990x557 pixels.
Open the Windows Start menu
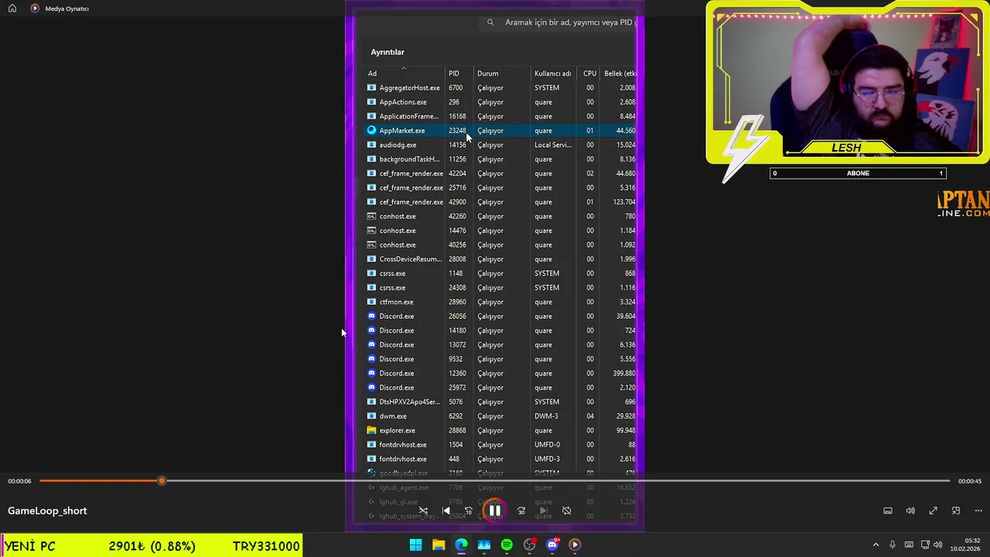[x=415, y=545]
